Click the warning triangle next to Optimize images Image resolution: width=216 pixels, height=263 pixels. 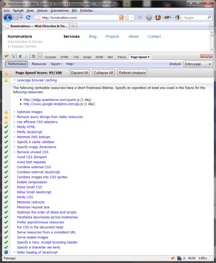[6, 112]
